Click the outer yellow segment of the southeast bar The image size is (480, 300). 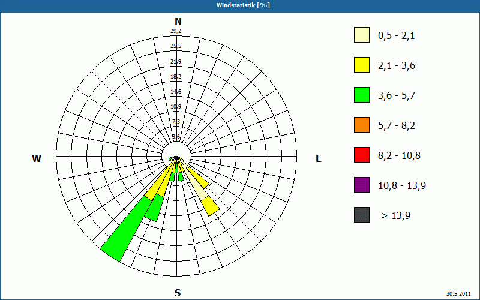[x=211, y=206]
